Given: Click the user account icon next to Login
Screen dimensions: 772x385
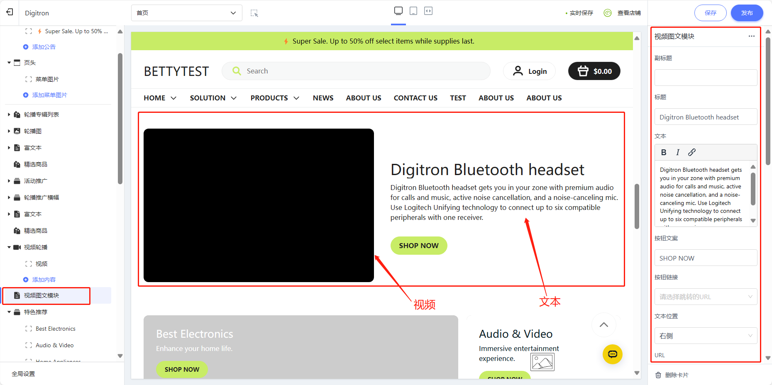Looking at the screenshot, I should (518, 71).
